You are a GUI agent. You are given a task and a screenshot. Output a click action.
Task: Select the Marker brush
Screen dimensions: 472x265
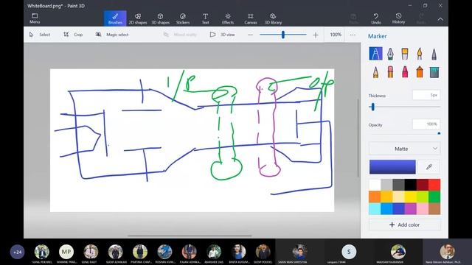point(375,54)
